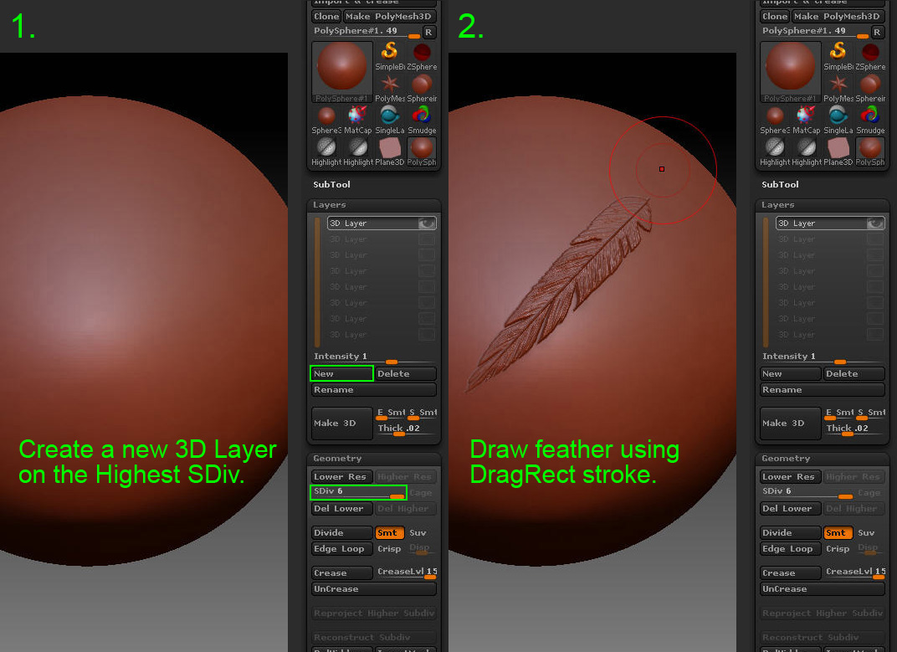Click the R button in step 1 panel
This screenshot has width=897, height=652.
pyautogui.click(x=428, y=32)
